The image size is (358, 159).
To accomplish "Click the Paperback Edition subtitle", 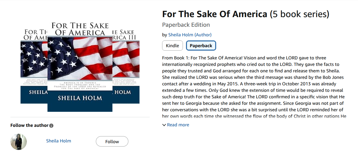I will coord(186,25).
